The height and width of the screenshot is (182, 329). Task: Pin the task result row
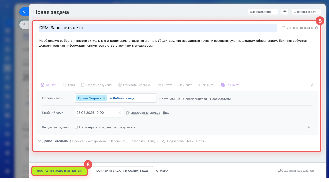point(309,127)
